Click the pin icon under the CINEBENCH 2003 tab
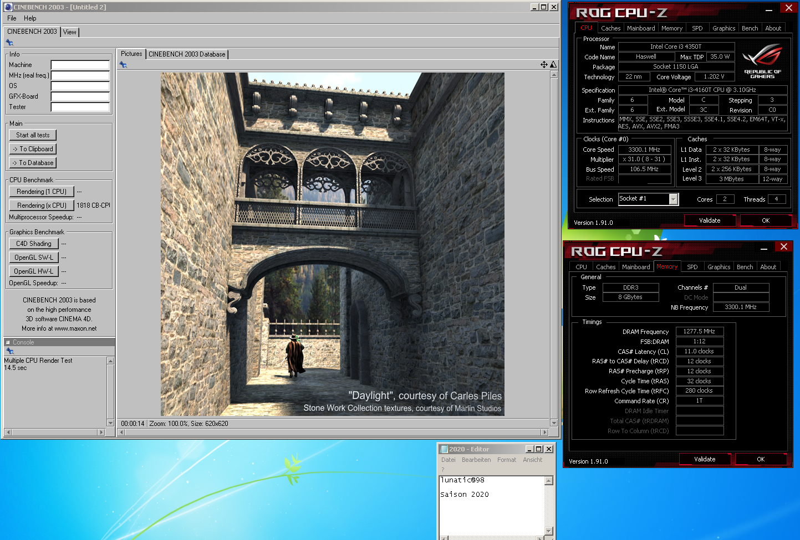800x540 pixels. click(x=9, y=43)
